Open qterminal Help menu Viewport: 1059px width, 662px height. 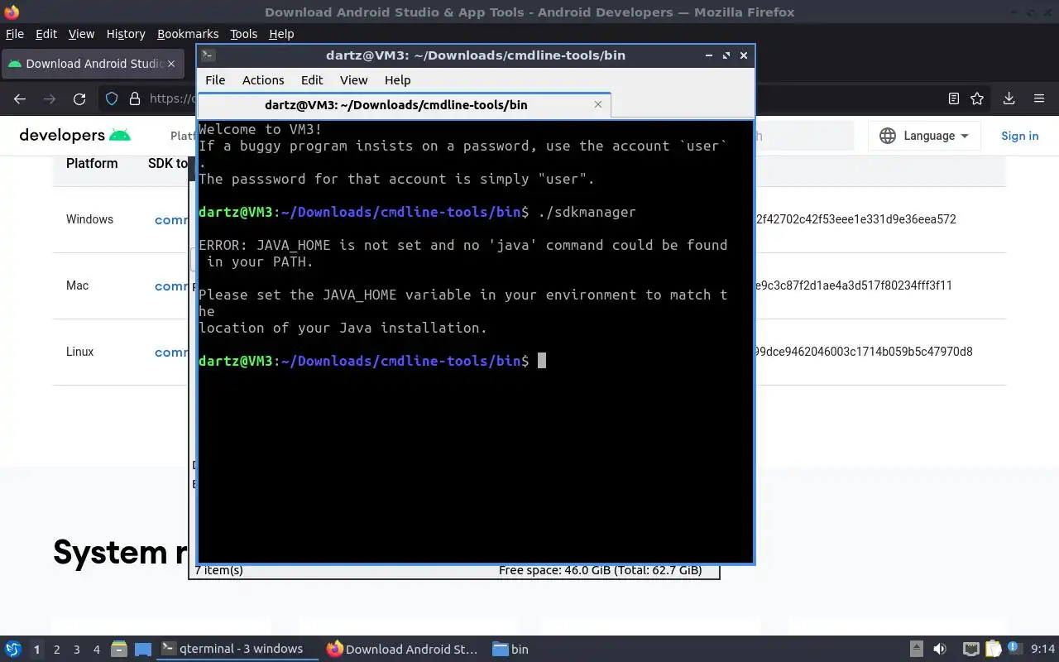tap(397, 79)
